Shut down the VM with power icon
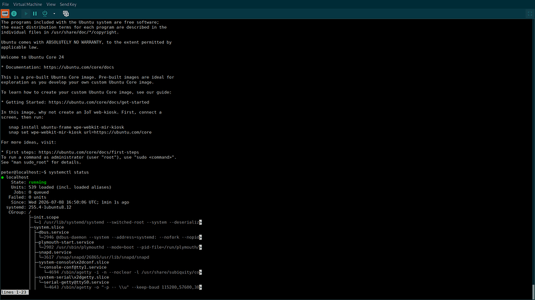Screen dimensions: 535x300 coord(45,13)
